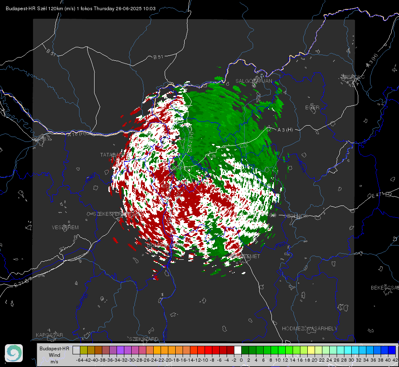Select the dark red swatch between -4 and -2
Screen dimensions: 399x367
tap(230, 350)
